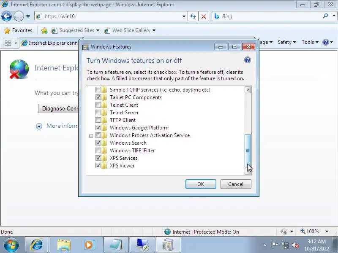Click the 100% zoom level button
338x253 pixels.
click(x=310, y=231)
